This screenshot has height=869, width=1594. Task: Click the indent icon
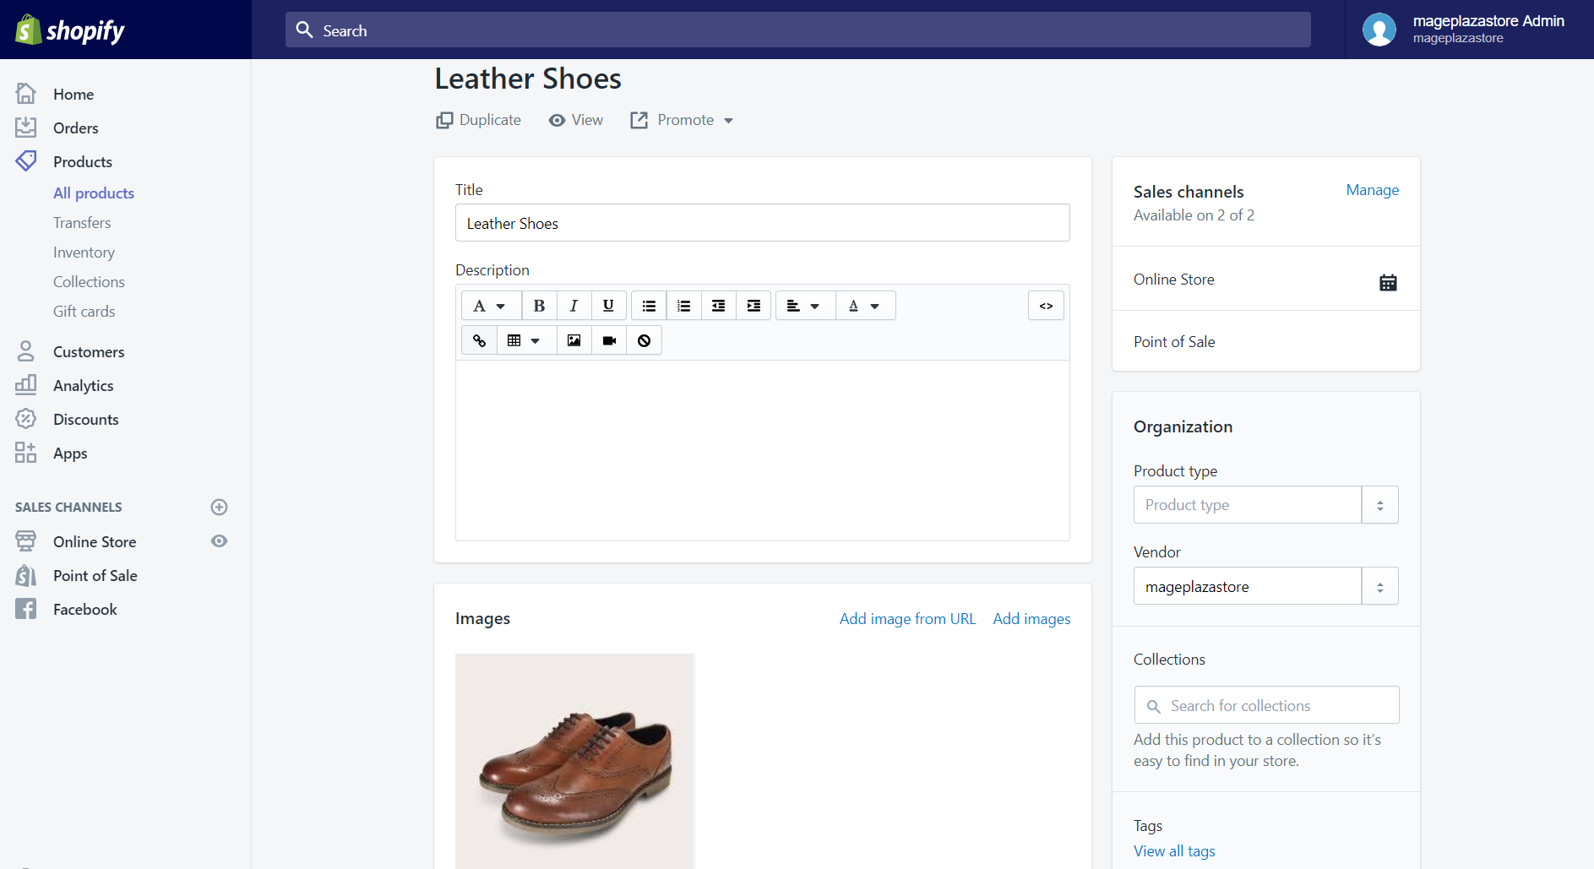[x=753, y=306]
